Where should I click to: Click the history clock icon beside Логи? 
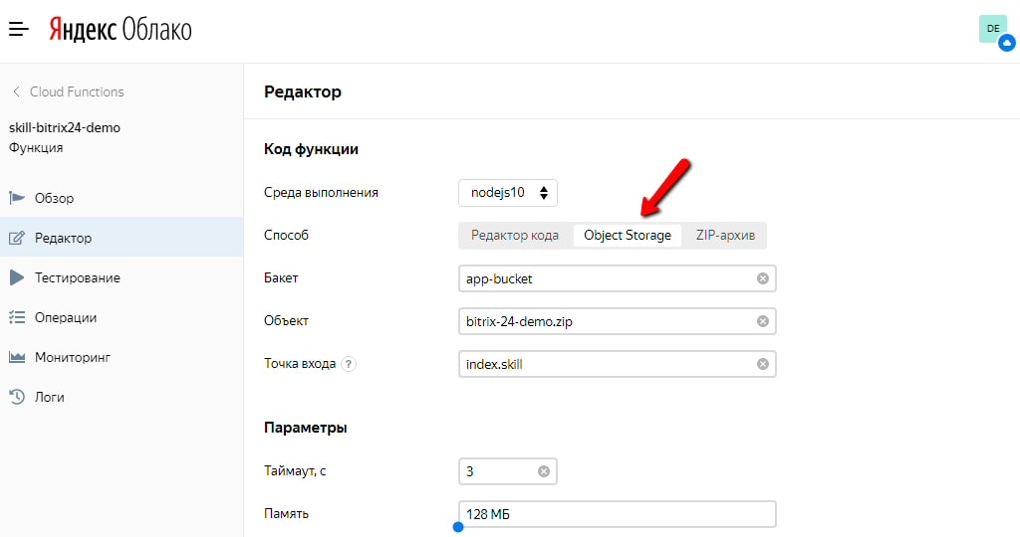click(17, 396)
